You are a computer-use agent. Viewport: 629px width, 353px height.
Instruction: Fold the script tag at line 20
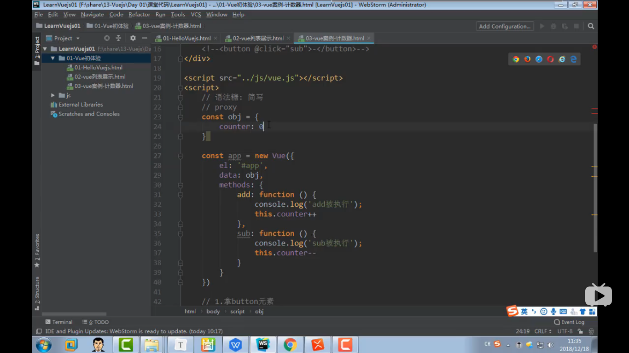pos(181,88)
